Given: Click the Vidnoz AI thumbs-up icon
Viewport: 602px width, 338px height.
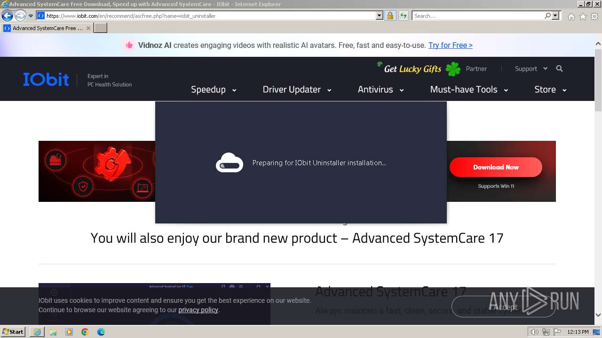Looking at the screenshot, I should [x=128, y=45].
